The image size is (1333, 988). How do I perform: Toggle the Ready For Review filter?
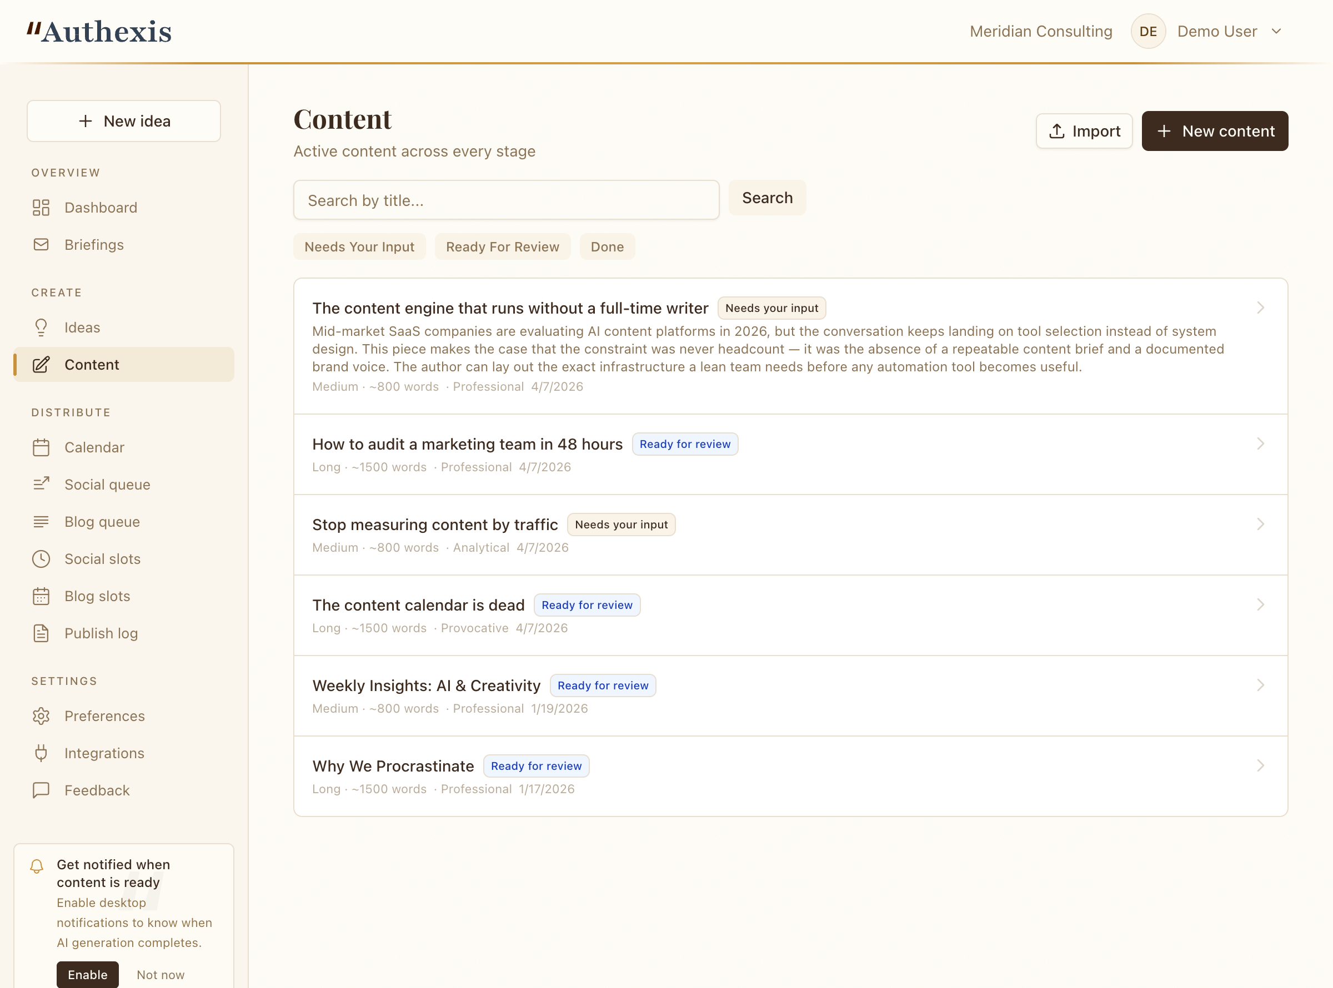pyautogui.click(x=502, y=247)
